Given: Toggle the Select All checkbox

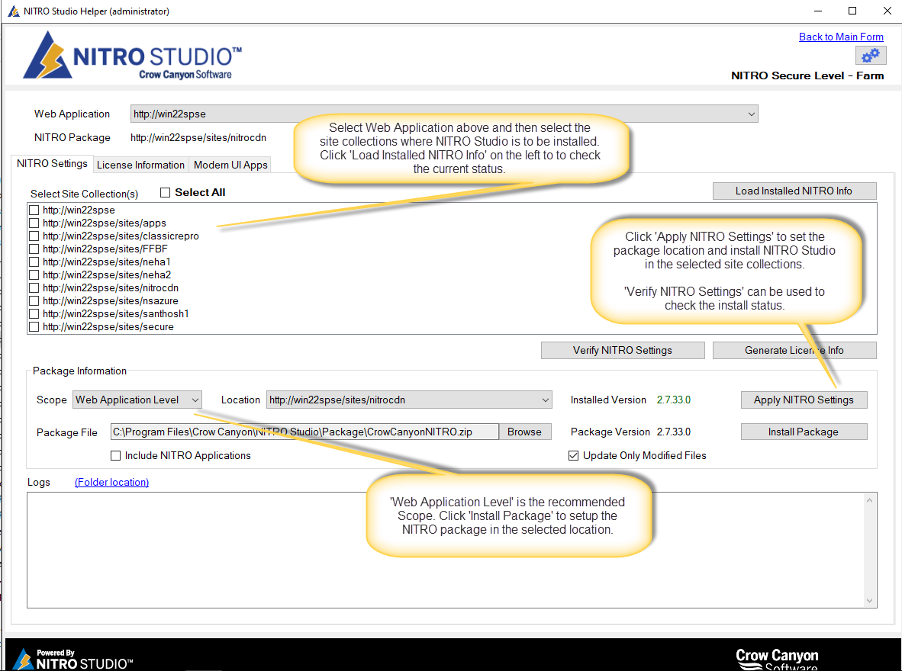Looking at the screenshot, I should click(x=165, y=193).
